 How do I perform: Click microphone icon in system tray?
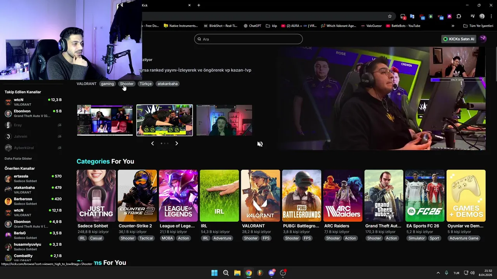(447, 273)
